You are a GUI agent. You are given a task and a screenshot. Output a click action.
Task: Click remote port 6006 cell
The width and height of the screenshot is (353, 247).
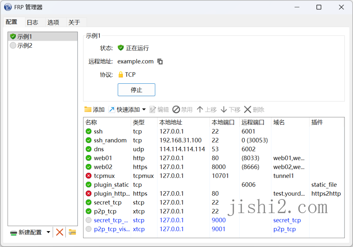[249, 185]
